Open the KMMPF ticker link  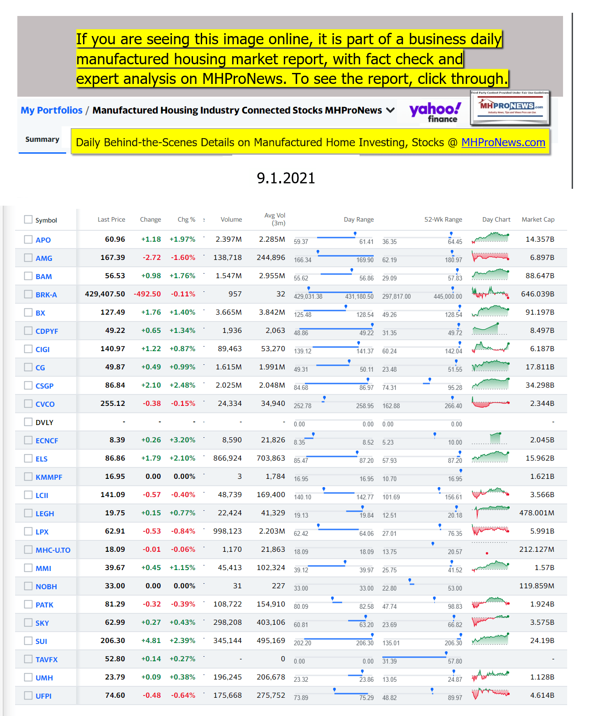[x=49, y=477]
